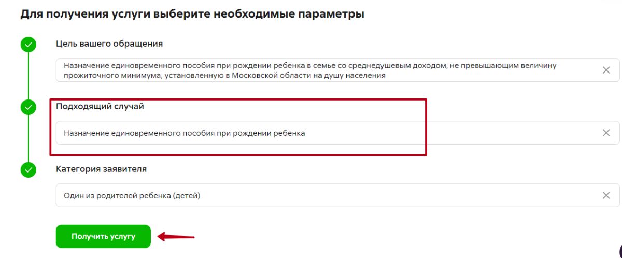This screenshot has height=258, width=622.
Task: Click the red highlight frame's bottom border
Action: tap(238, 154)
